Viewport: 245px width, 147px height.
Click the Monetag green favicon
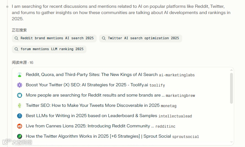(20, 106)
